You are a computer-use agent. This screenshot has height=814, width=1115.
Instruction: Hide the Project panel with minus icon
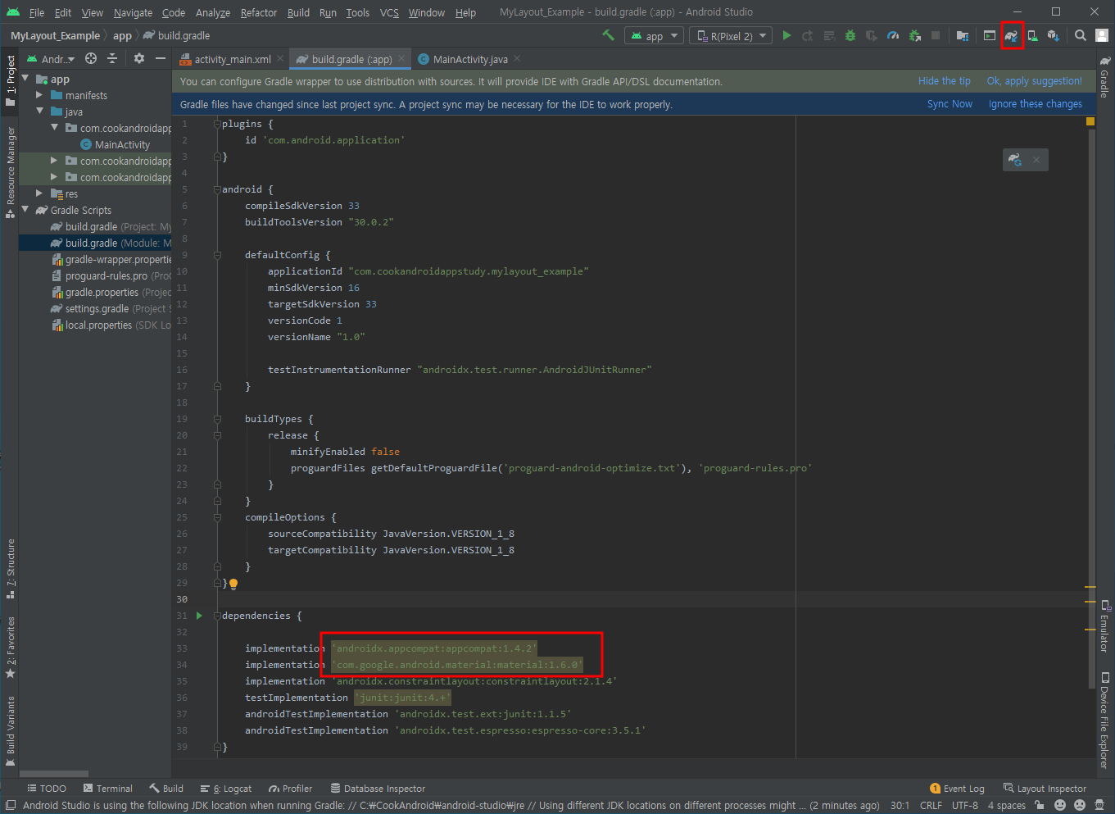click(x=161, y=58)
